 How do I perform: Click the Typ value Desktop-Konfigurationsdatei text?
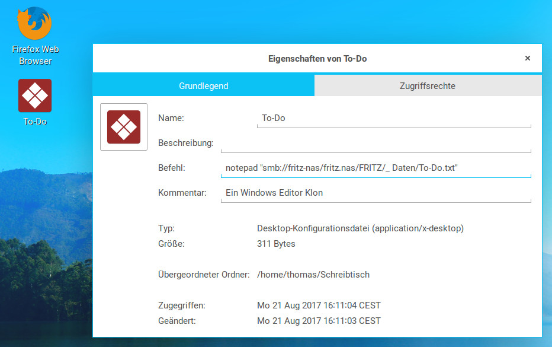[x=360, y=228]
